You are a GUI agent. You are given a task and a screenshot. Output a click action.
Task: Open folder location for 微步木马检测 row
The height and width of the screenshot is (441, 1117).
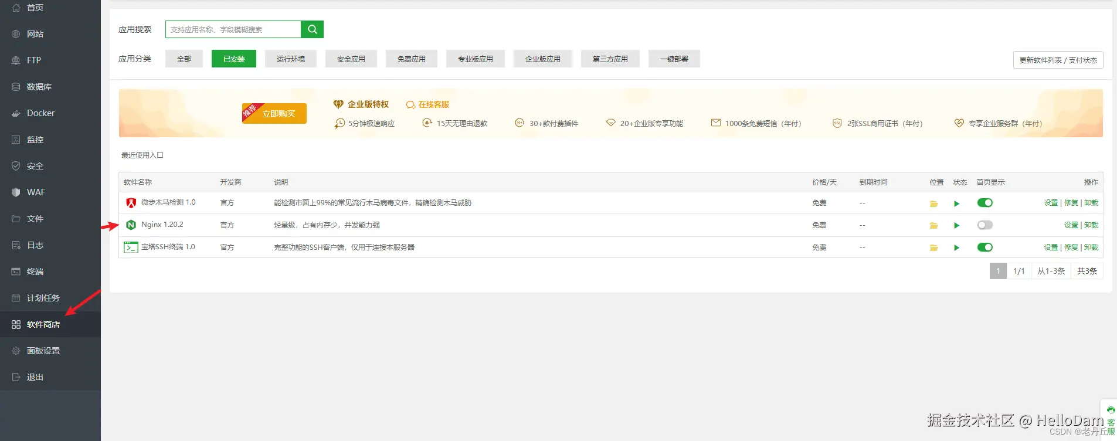(x=934, y=203)
